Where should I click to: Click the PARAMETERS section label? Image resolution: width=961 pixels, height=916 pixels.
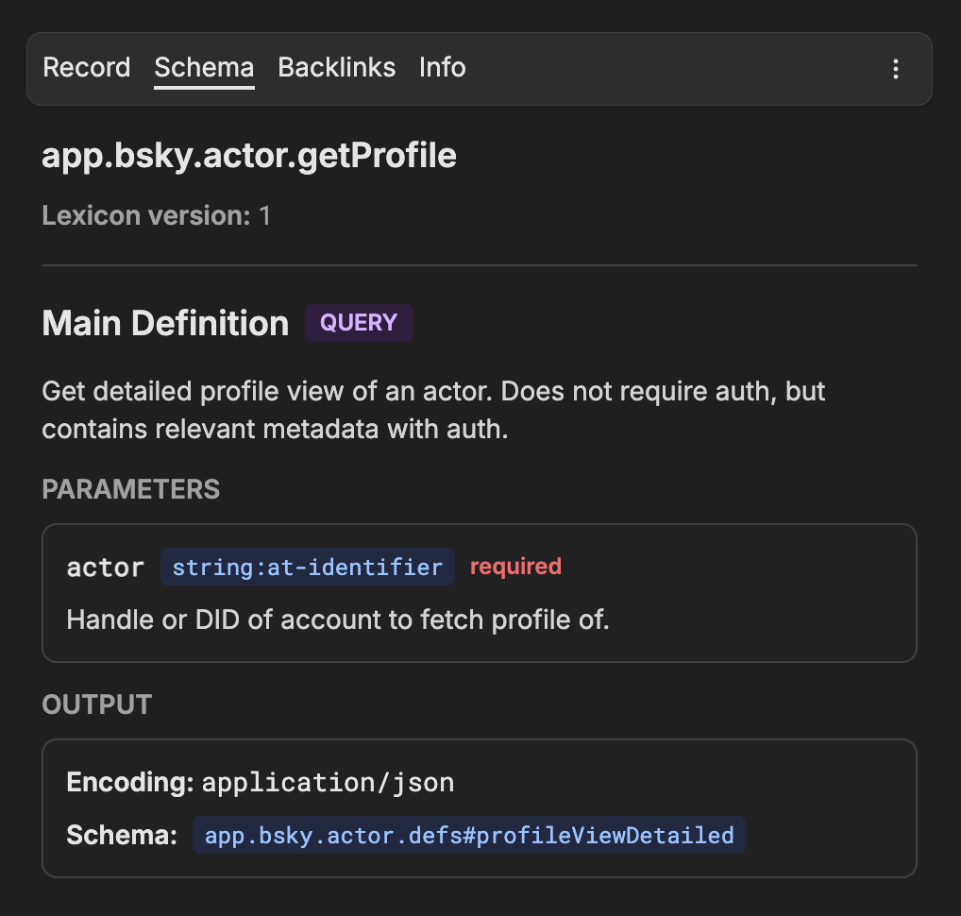130,489
